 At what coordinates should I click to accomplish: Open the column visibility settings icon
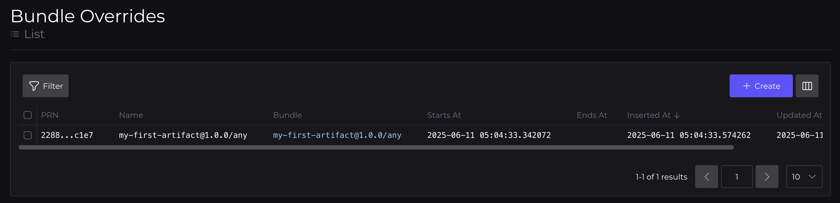point(807,86)
